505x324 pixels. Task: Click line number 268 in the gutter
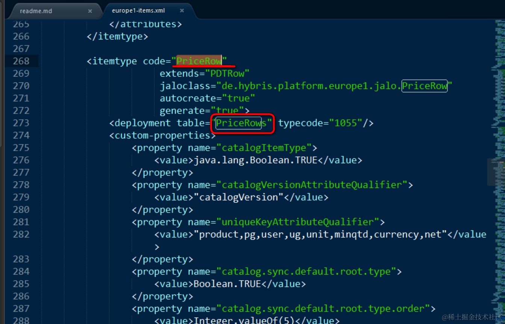21,61
